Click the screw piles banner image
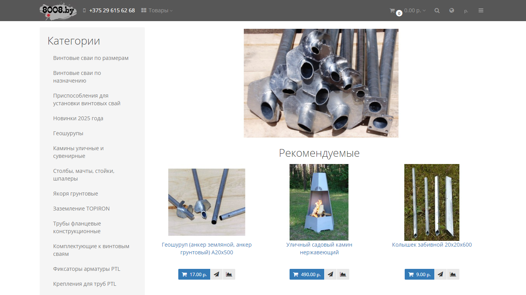Image resolution: width=526 pixels, height=295 pixels. [x=321, y=83]
